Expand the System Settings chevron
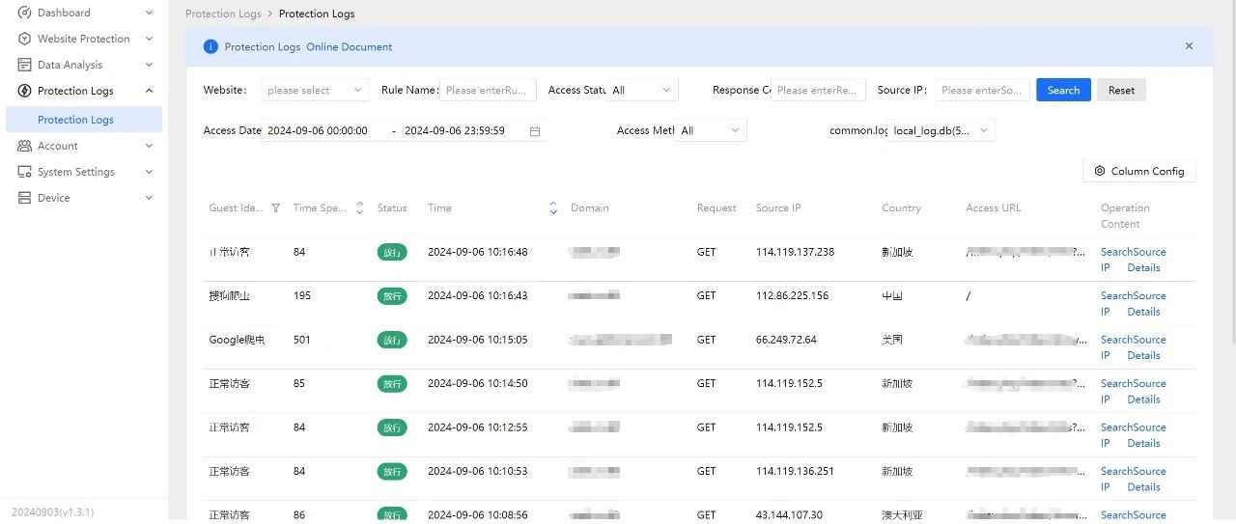 pyautogui.click(x=149, y=172)
